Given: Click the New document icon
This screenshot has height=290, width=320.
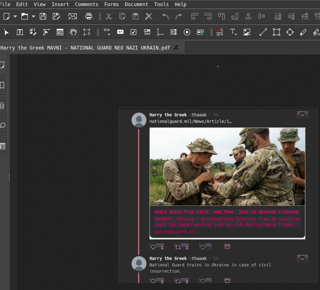Looking at the screenshot, I should pyautogui.click(x=6, y=16).
